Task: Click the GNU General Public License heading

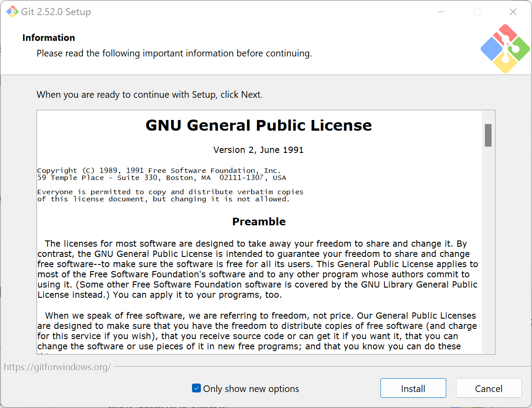Action: point(259,125)
